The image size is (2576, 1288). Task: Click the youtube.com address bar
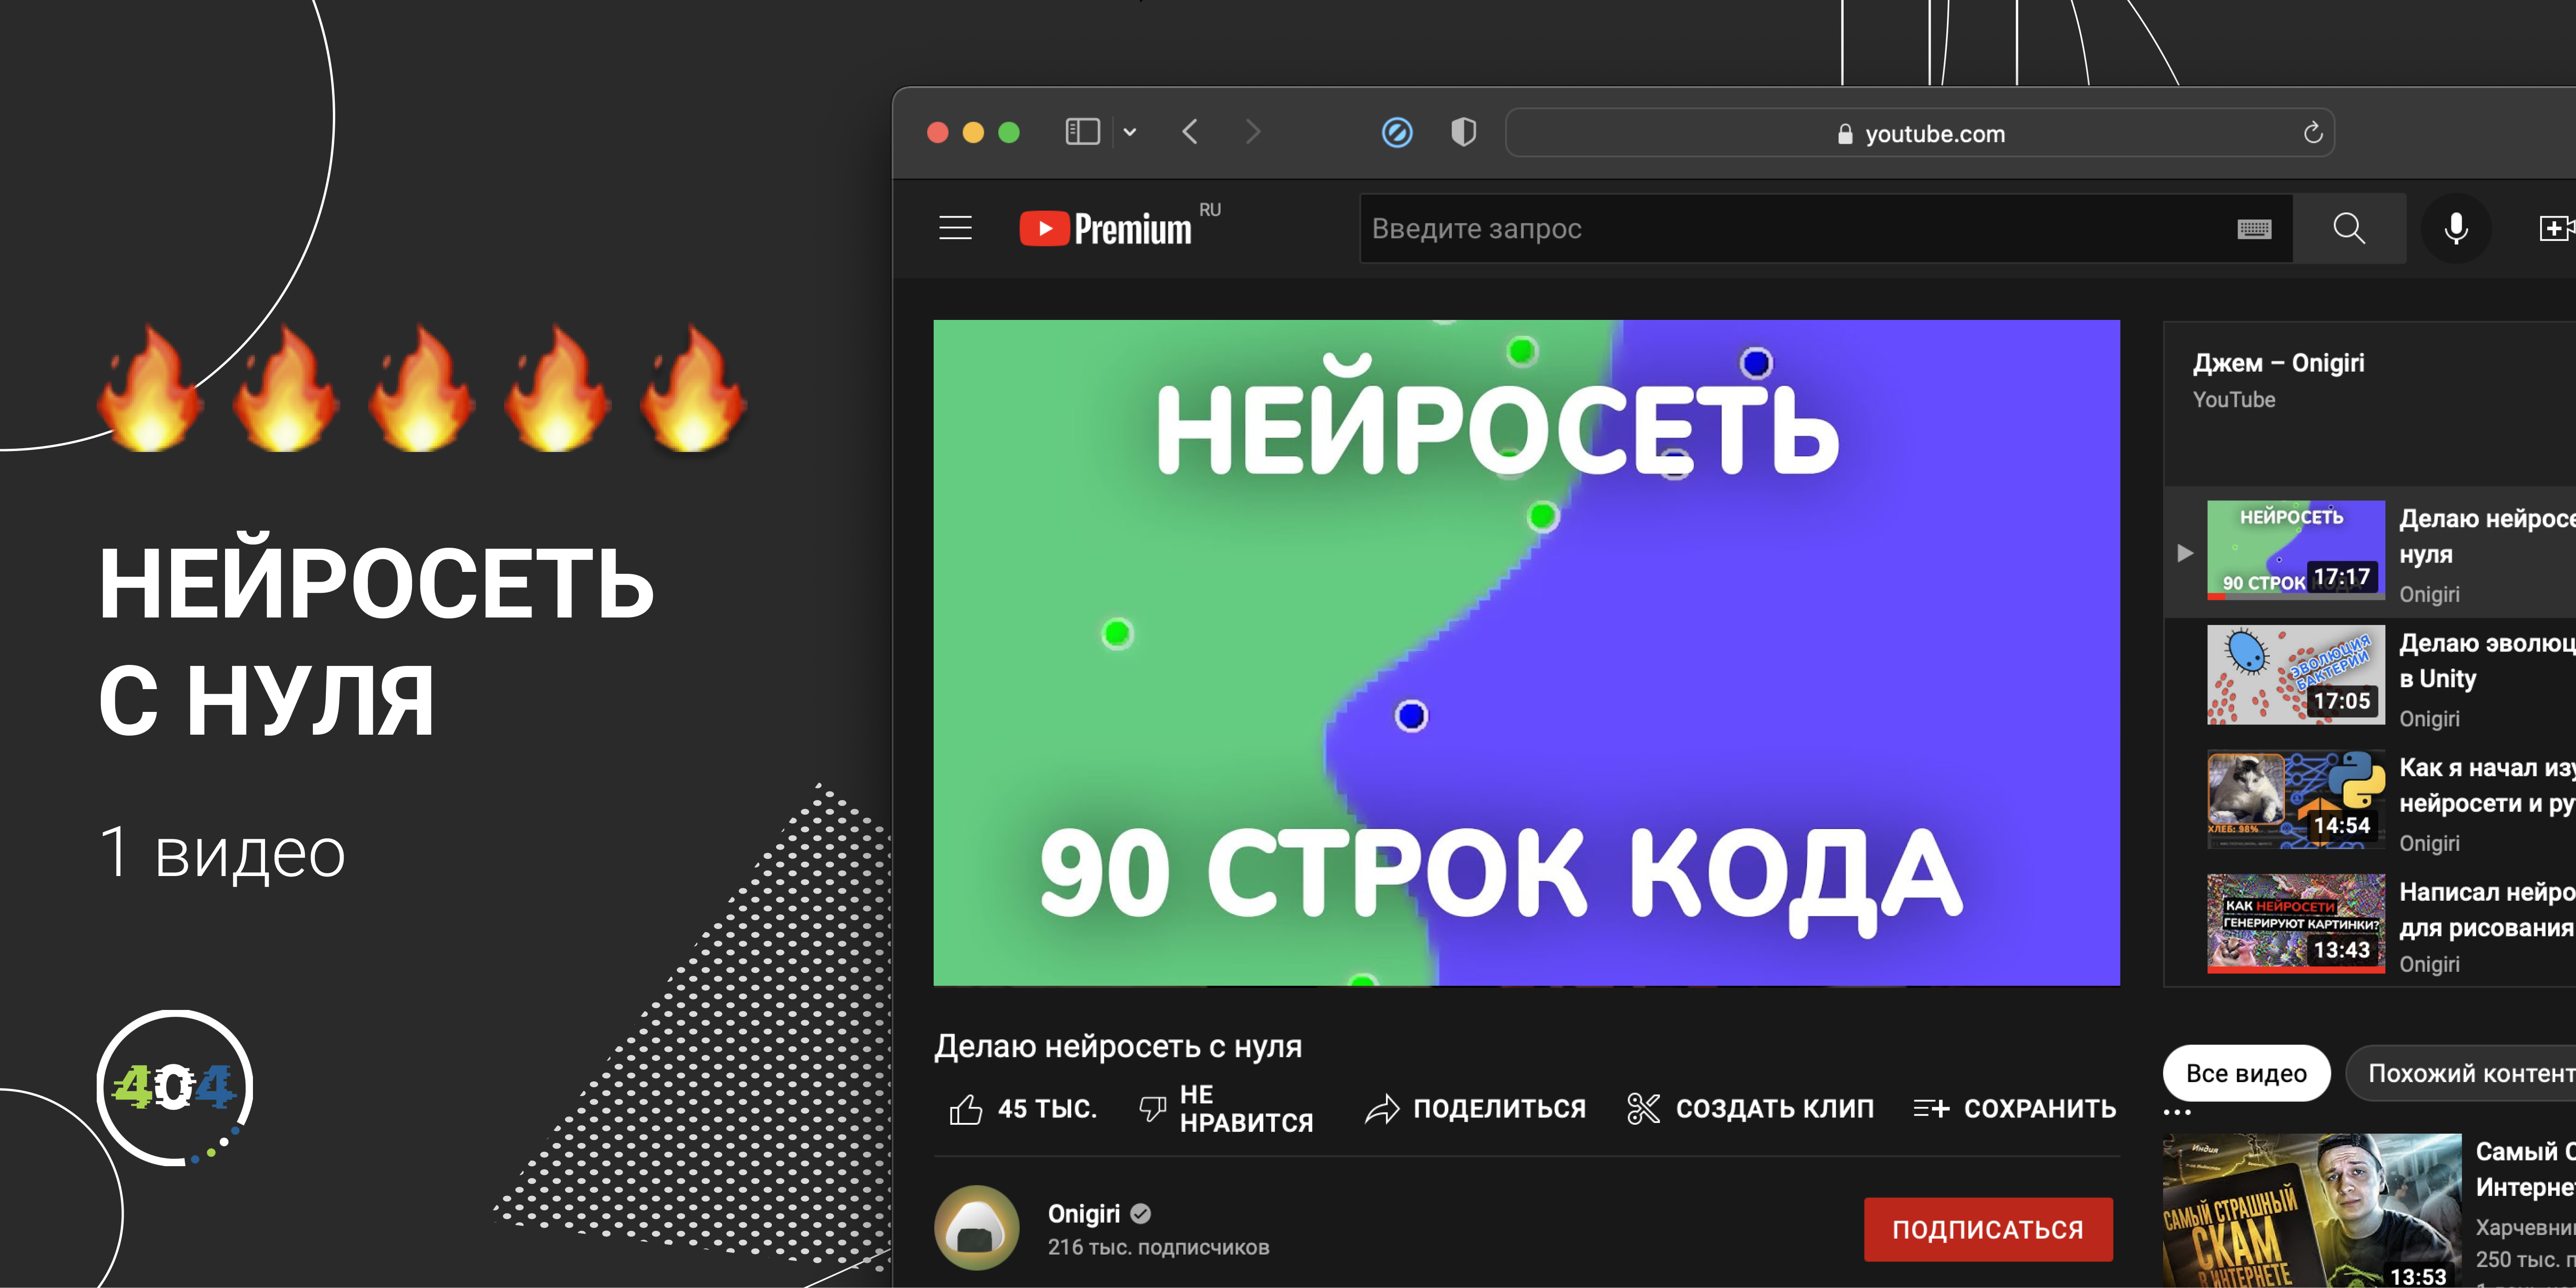(x=1920, y=133)
